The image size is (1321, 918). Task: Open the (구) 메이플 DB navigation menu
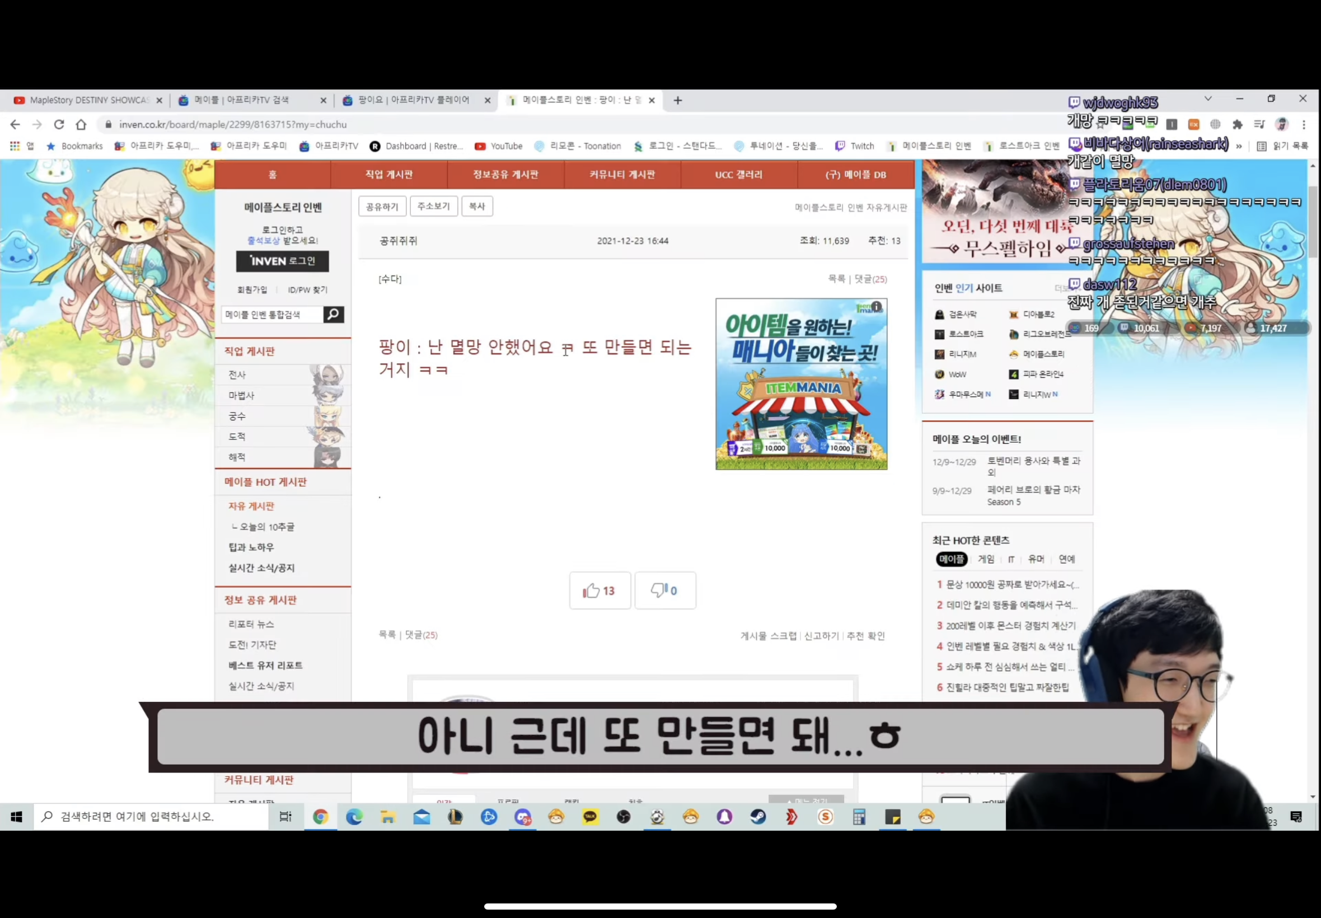pyautogui.click(x=856, y=174)
